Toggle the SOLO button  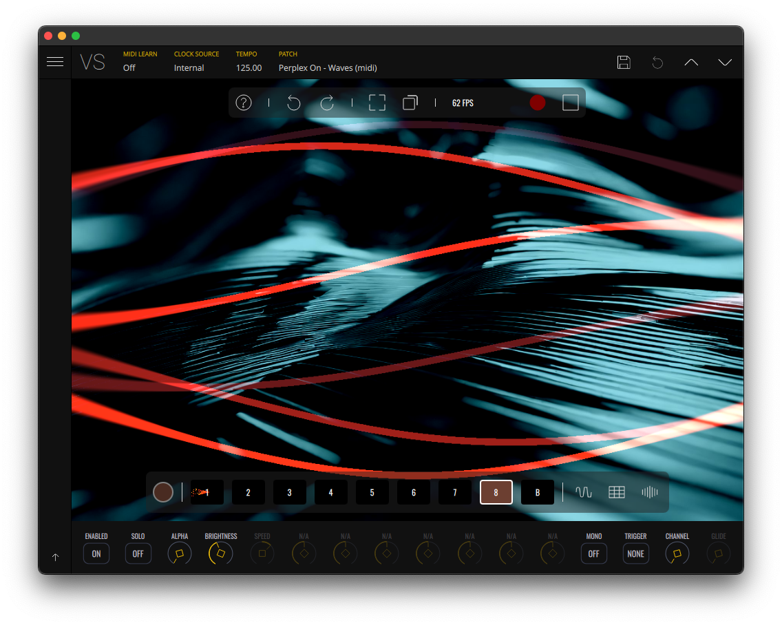pos(138,553)
